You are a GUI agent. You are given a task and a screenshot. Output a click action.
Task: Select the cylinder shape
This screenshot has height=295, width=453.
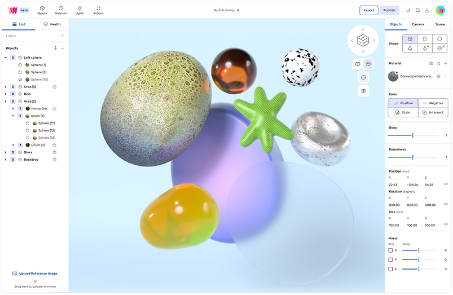425,39
